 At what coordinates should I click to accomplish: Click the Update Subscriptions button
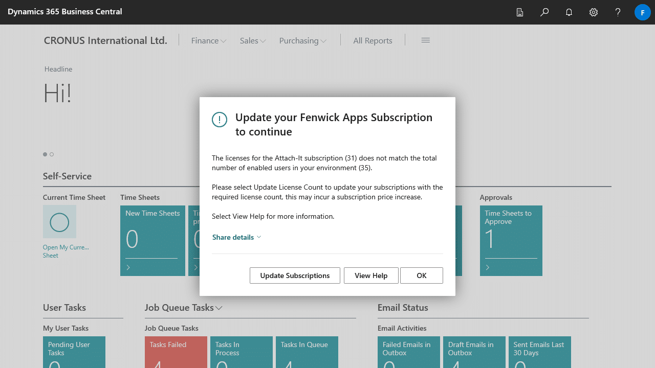295,275
